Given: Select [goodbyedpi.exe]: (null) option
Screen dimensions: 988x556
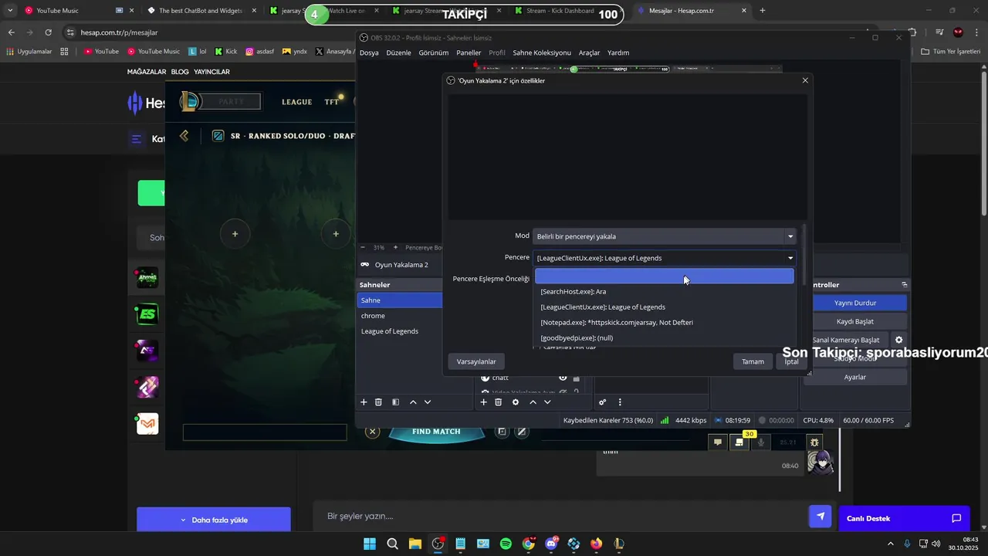Looking at the screenshot, I should pos(665,338).
